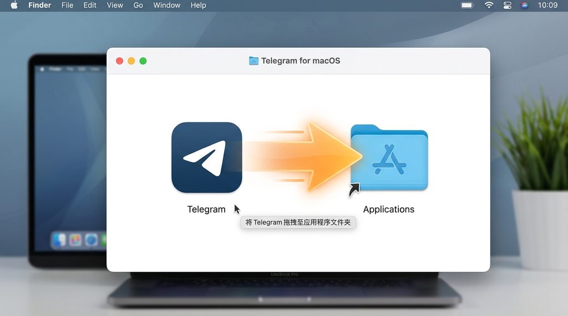The height and width of the screenshot is (316, 568).
Task: Launch Siri from the menu bar
Action: pos(524,5)
